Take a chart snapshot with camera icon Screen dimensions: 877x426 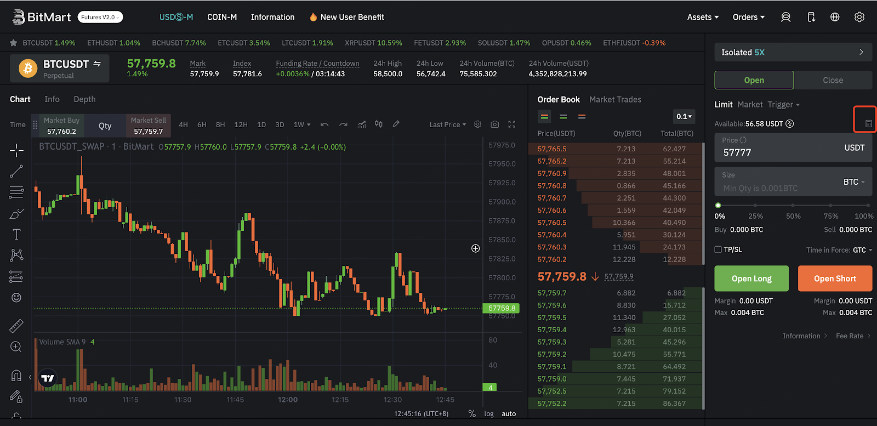tap(495, 124)
